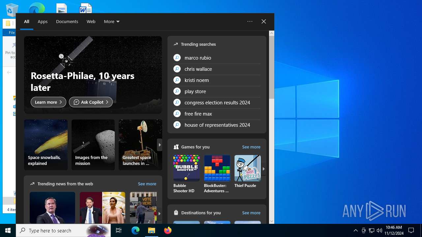
Task: Search trending term free fire max
Action: point(217,114)
